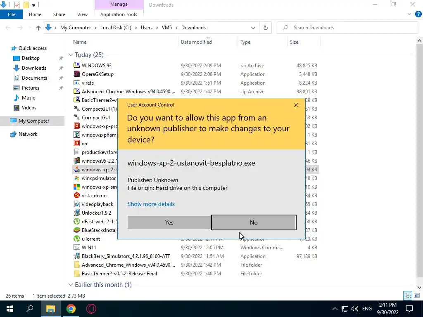
Task: Open address bar history dropdown
Action: coord(253,28)
